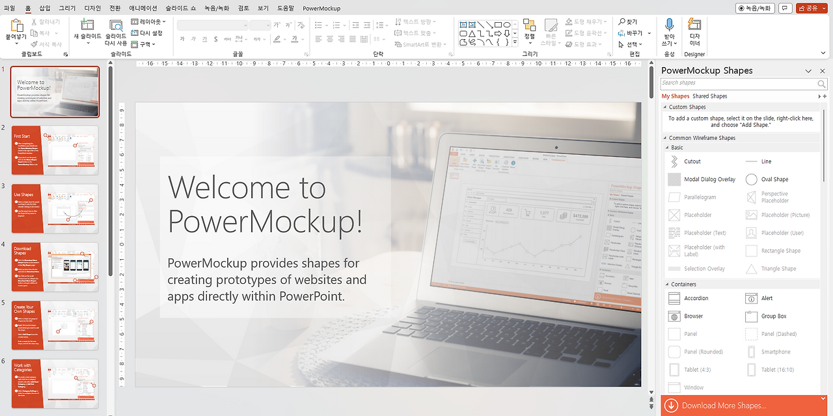833x416 pixels.
Task: Open the 선택 (Select) dropdown
Action: pyautogui.click(x=631, y=44)
